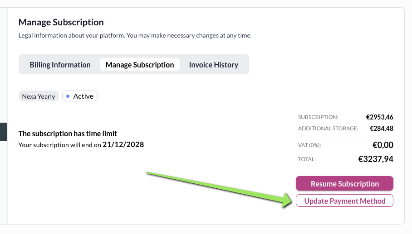Click the Manage Subscription page heading
The image size is (412, 234).
point(61,22)
